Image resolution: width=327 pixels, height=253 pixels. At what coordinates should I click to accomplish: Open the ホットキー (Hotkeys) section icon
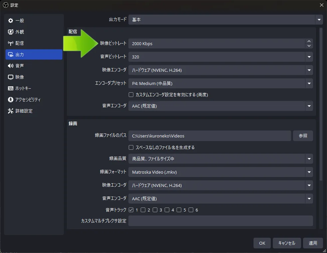click(x=11, y=88)
